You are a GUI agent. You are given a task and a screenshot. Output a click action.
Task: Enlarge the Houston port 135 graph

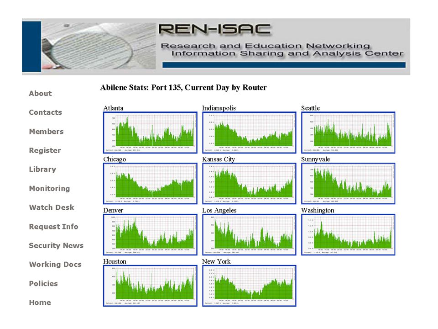pos(150,286)
